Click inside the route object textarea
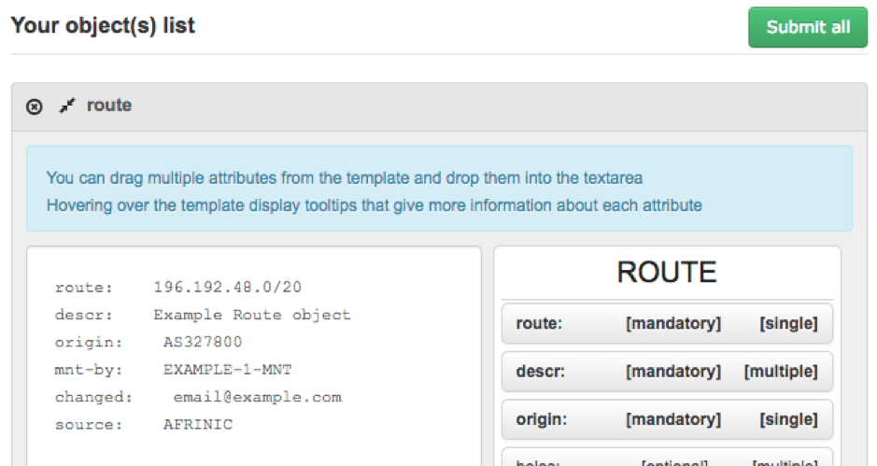Viewport: 877px width, 466px height. 254,356
